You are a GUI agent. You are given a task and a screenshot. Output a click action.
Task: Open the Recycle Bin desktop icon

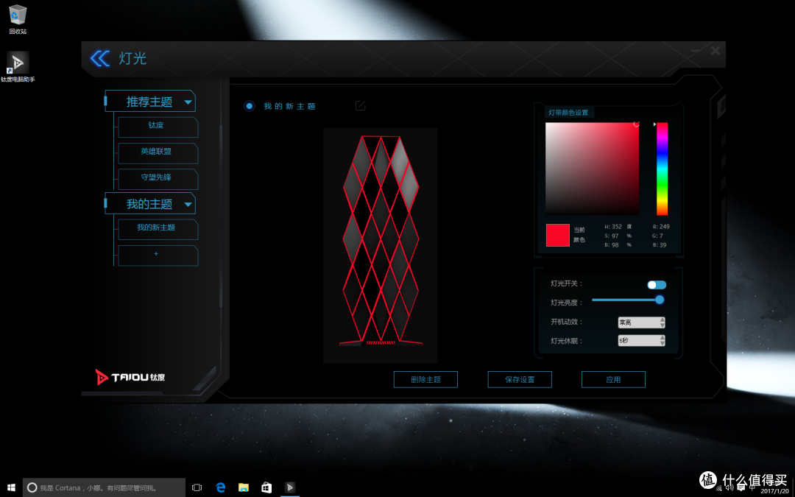(x=18, y=19)
